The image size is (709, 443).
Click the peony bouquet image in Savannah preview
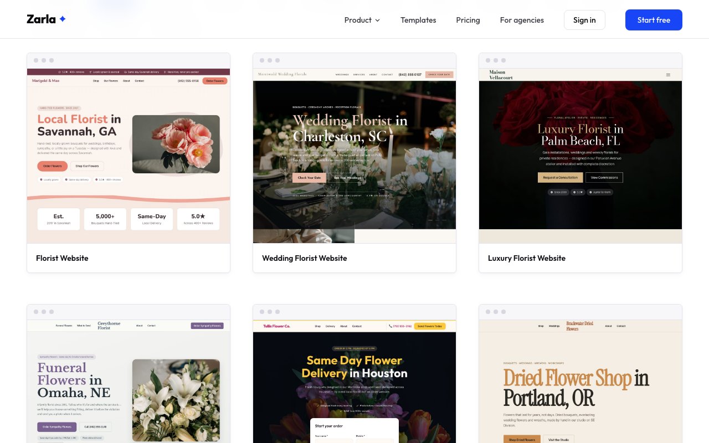point(176,144)
